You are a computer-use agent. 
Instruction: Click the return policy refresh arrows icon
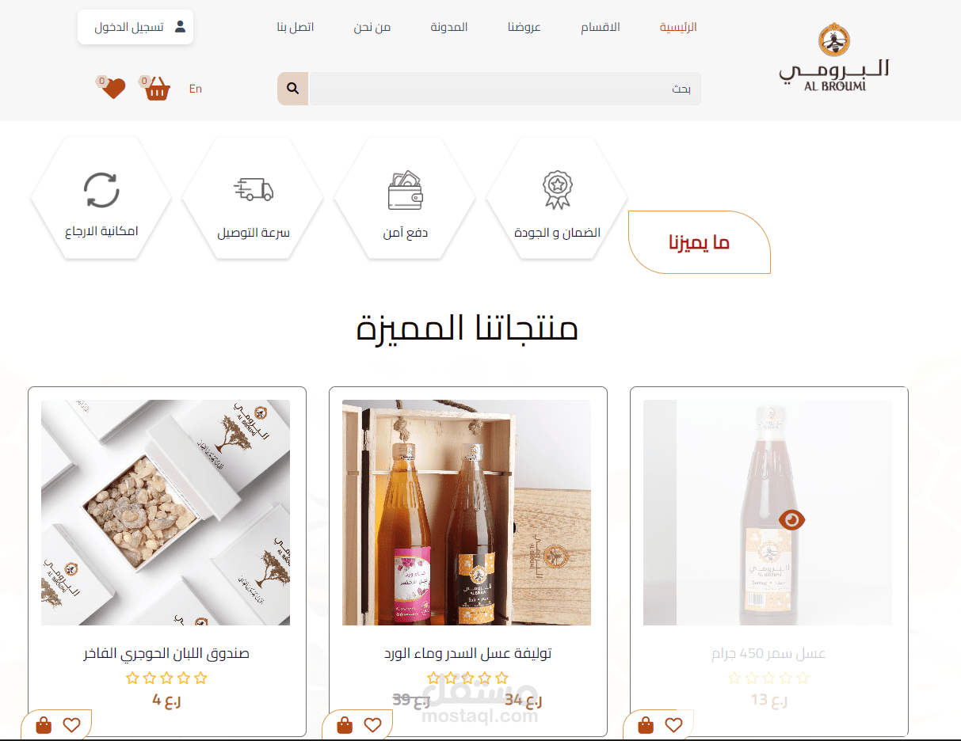(x=101, y=190)
